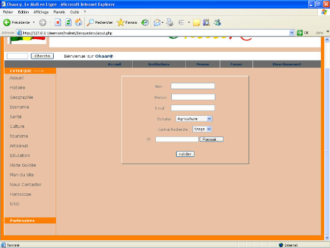Go to Accueil in the top navigation bar
The width and height of the screenshot is (330, 248).
point(115,64)
